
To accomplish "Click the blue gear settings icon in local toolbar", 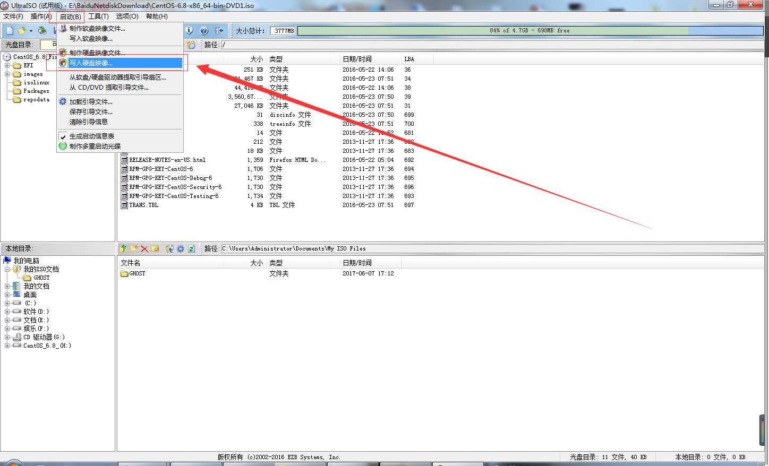I will [x=181, y=248].
